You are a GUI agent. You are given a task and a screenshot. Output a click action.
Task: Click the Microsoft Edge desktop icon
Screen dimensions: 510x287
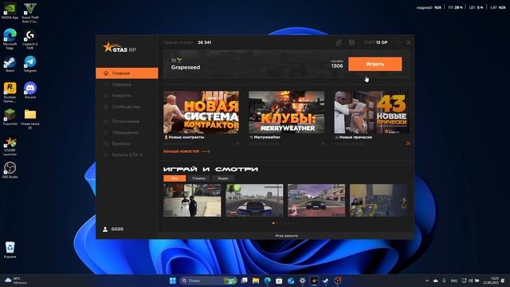(10, 39)
